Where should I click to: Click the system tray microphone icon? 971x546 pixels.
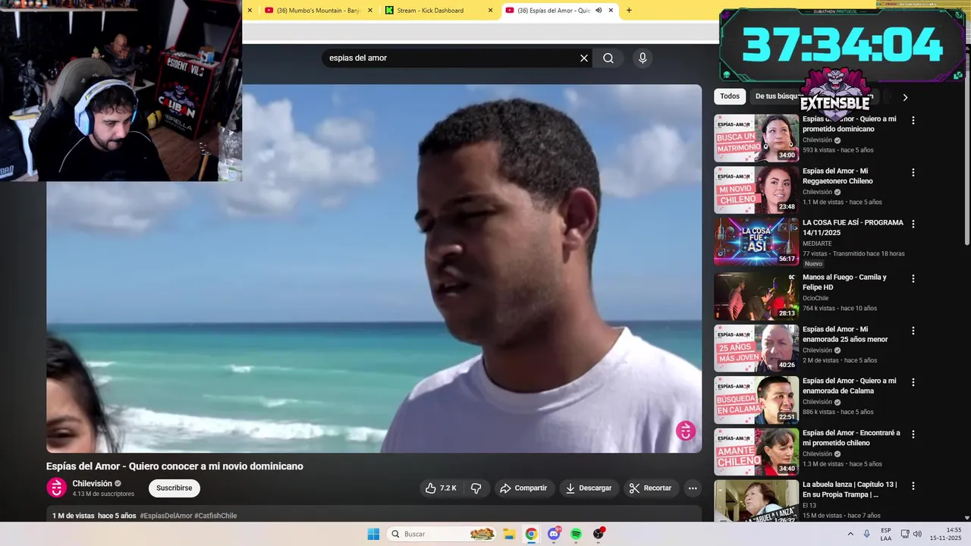pos(867,534)
